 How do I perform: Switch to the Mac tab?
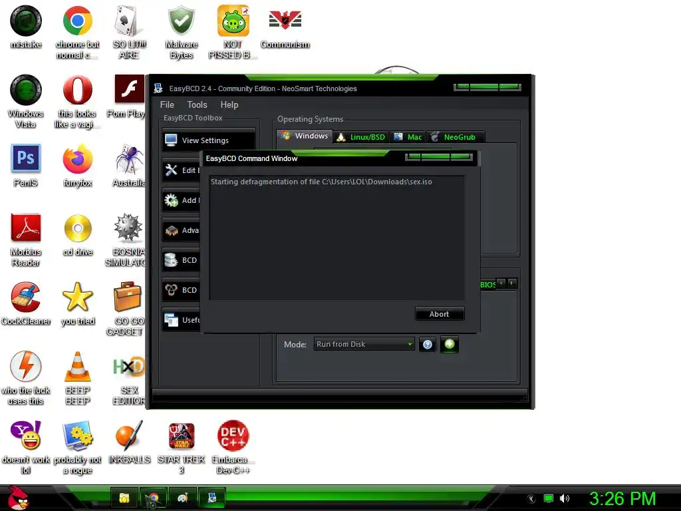coord(408,137)
